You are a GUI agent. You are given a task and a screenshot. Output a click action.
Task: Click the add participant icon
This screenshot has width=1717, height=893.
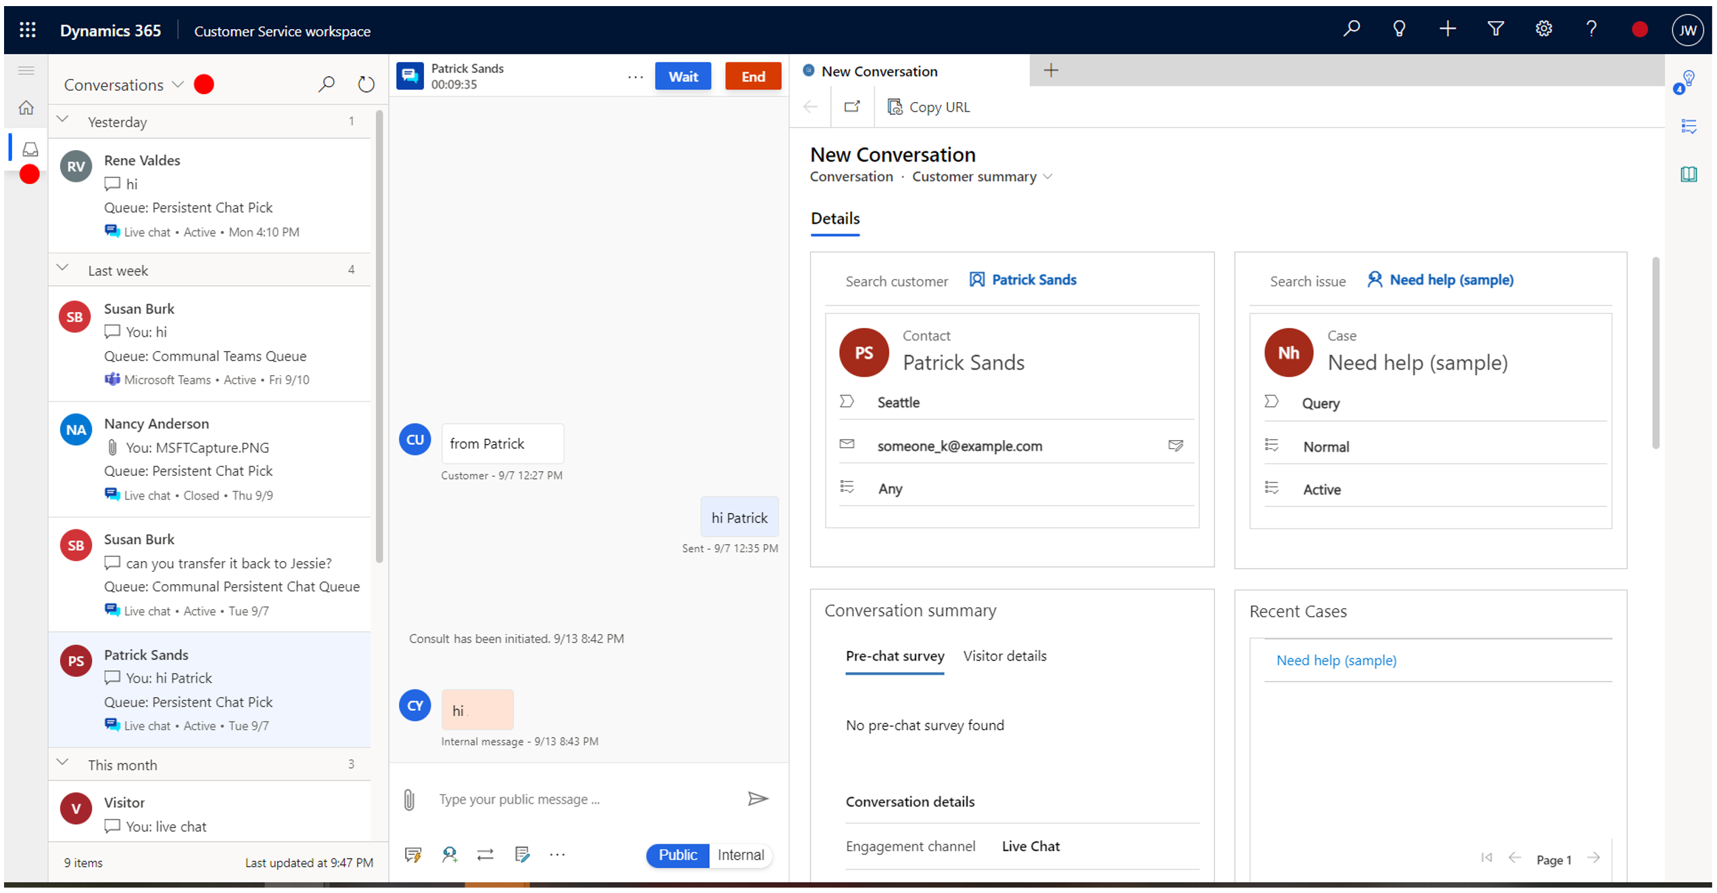pyautogui.click(x=451, y=854)
